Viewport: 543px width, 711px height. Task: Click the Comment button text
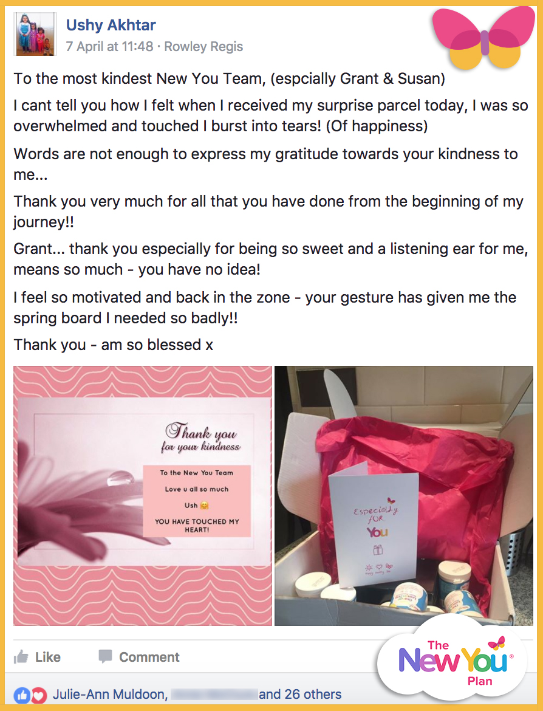(149, 657)
